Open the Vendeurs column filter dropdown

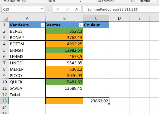(43, 25)
